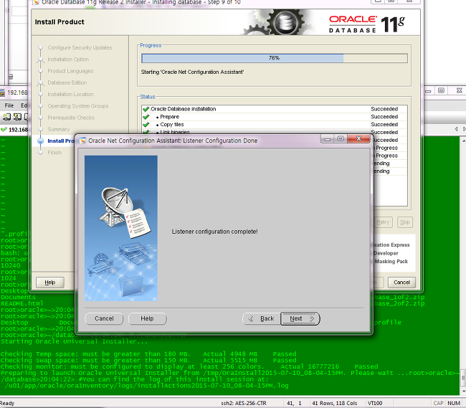
Task: Click first toolbar icon in SSH terminal
Action: pos(6,117)
